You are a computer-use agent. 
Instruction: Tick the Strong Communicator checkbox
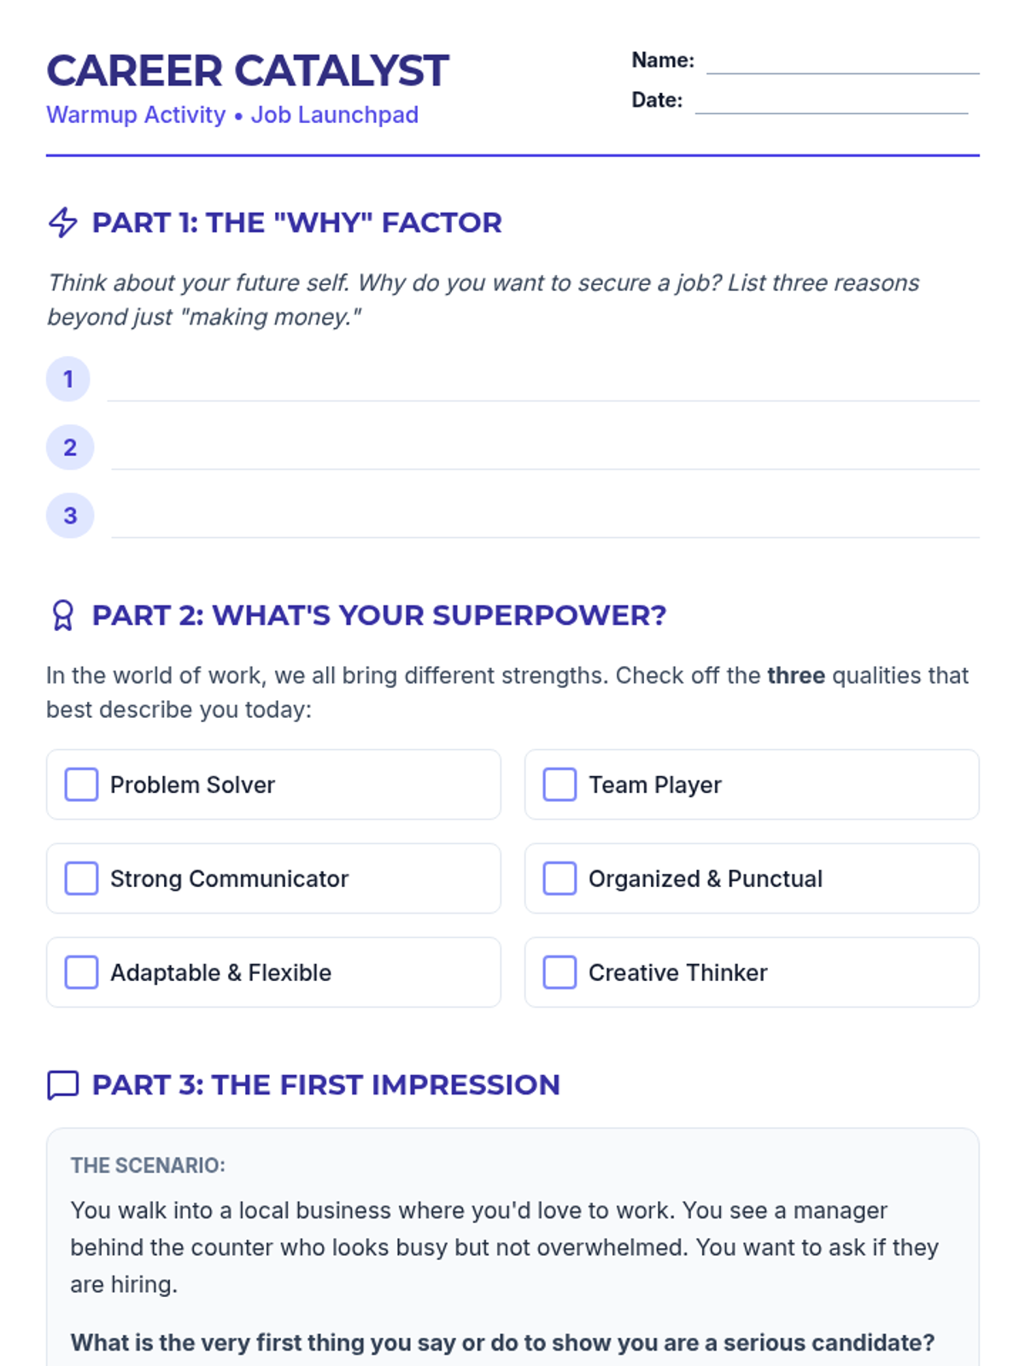click(82, 879)
